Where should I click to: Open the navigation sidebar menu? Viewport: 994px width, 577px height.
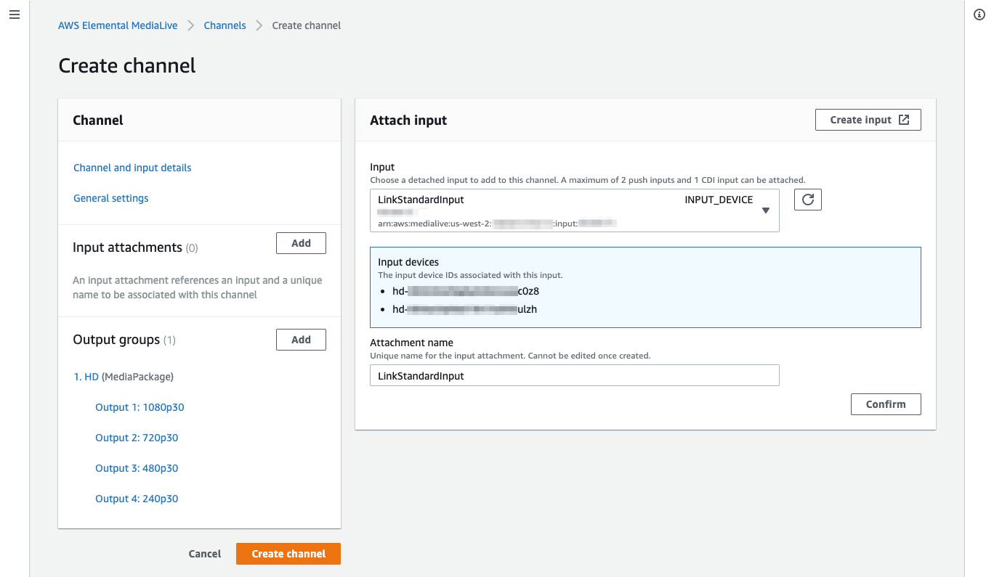(15, 15)
